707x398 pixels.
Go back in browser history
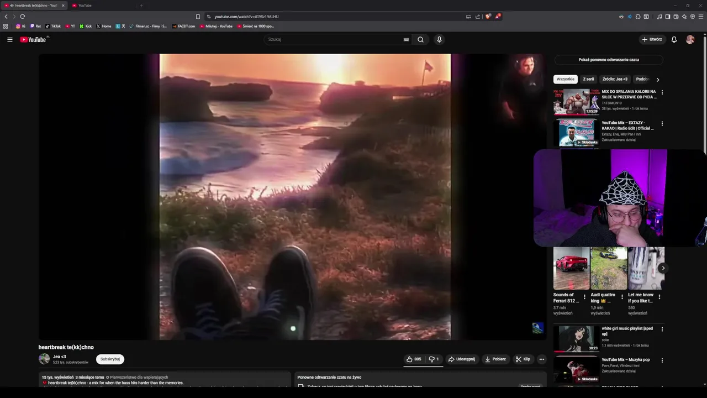click(6, 17)
